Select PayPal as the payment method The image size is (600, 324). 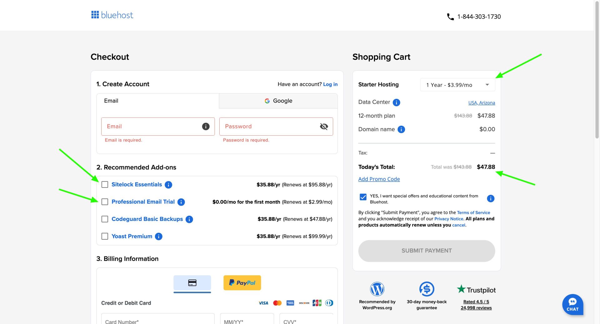[242, 283]
